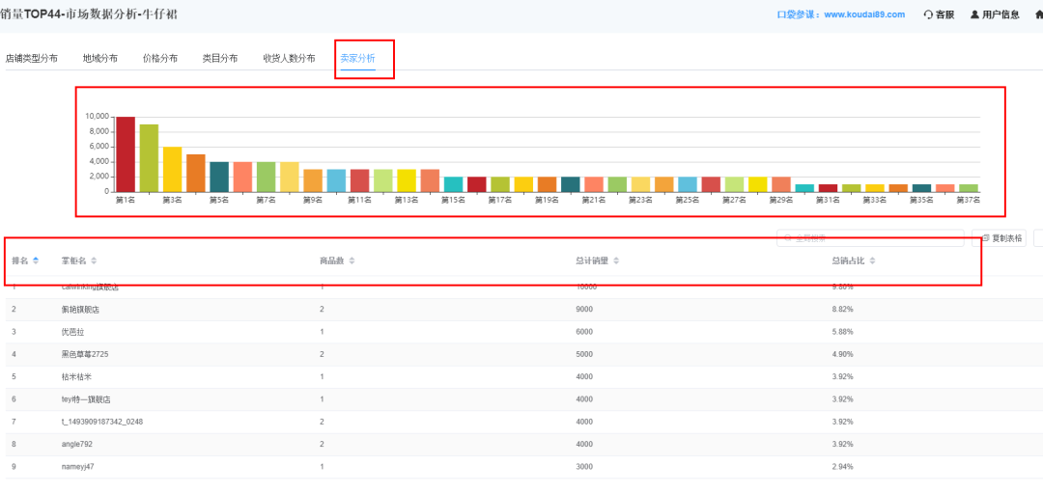Image resolution: width=1043 pixels, height=493 pixels.
Task: Click seller name 黑色草莓2725
Action: (x=85, y=355)
